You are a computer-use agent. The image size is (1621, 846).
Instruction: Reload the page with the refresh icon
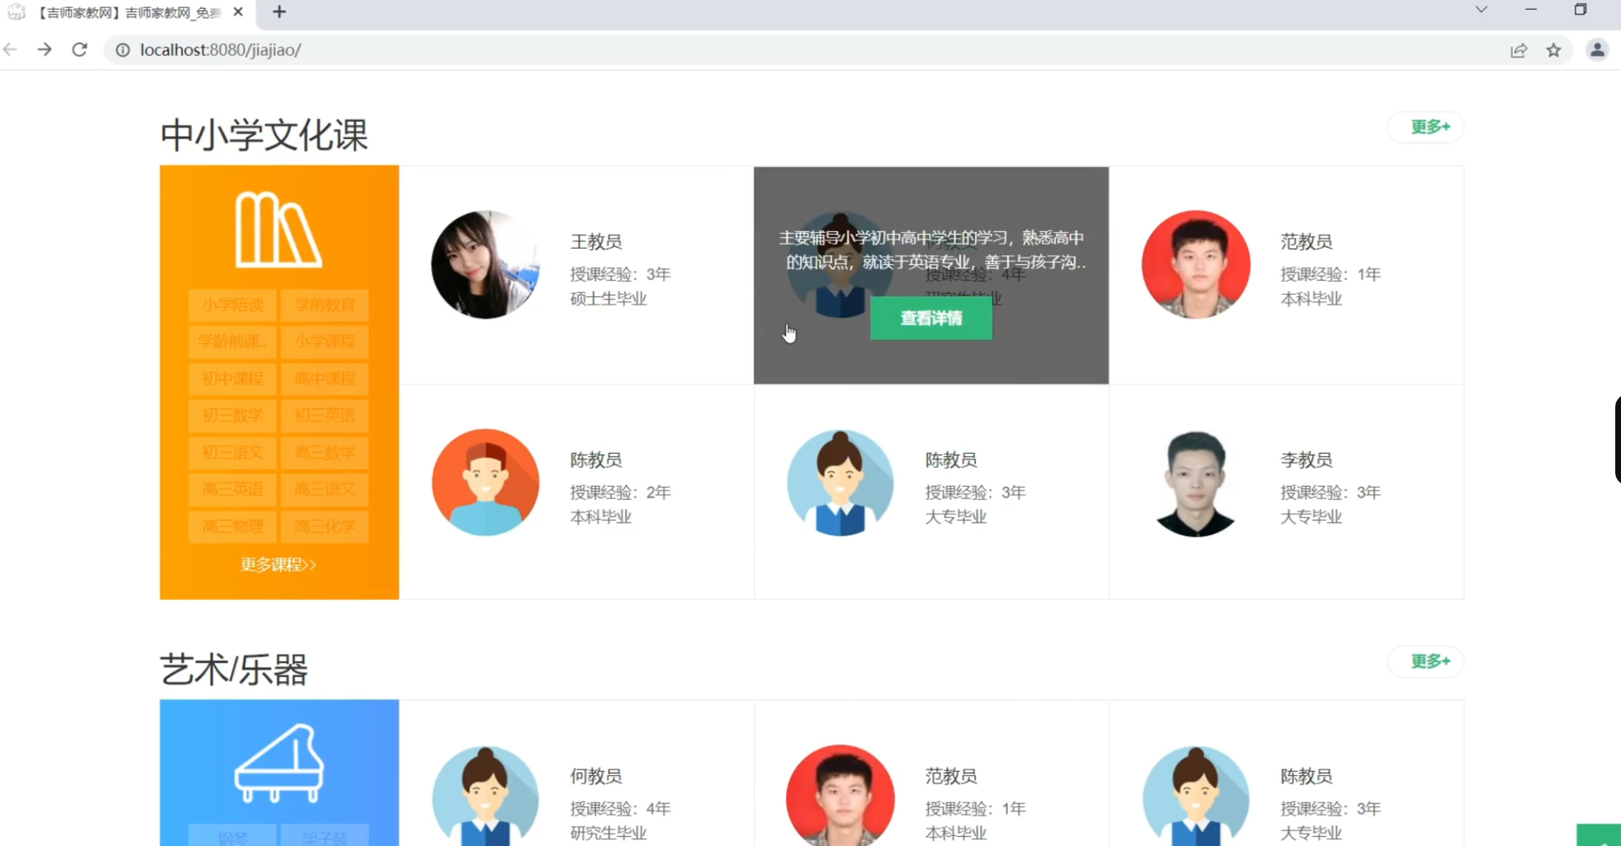coord(79,50)
